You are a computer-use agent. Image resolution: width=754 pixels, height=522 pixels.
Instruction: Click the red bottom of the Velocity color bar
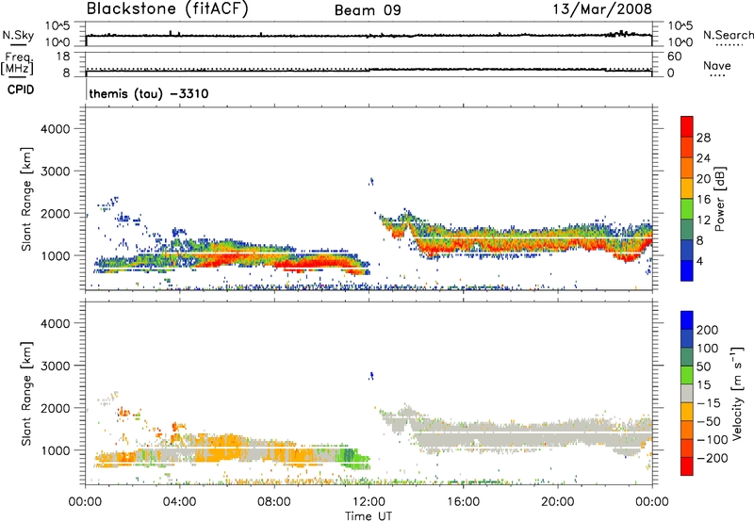(687, 466)
